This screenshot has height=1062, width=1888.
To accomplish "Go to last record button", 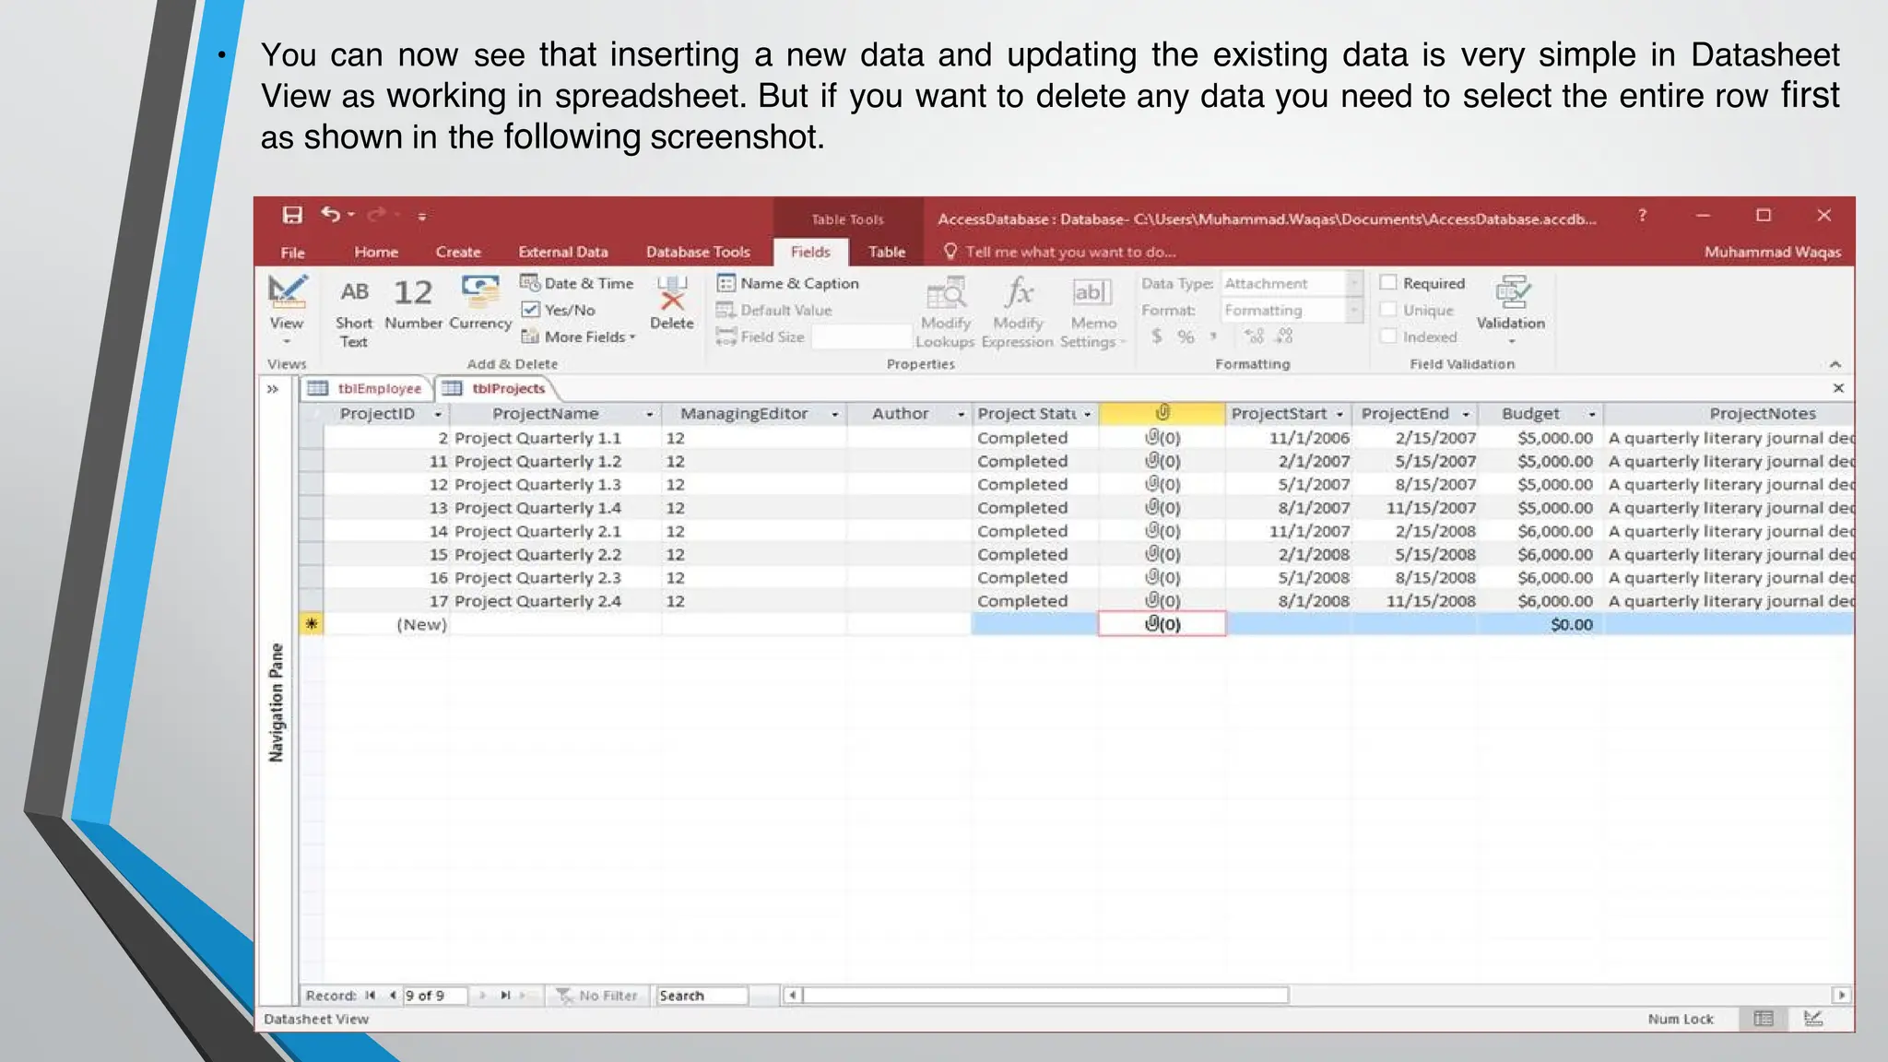I will coord(505,995).
